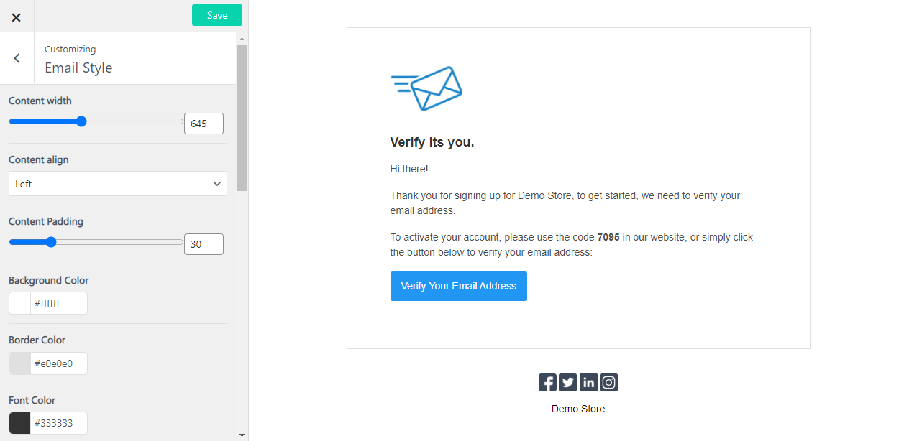Viewport: 904px width, 441px height.
Task: Click the Save button
Action: click(216, 14)
